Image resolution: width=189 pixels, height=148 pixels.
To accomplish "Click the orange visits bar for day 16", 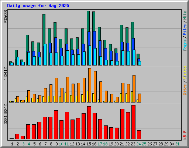I will pyautogui.click(x=95, y=87).
